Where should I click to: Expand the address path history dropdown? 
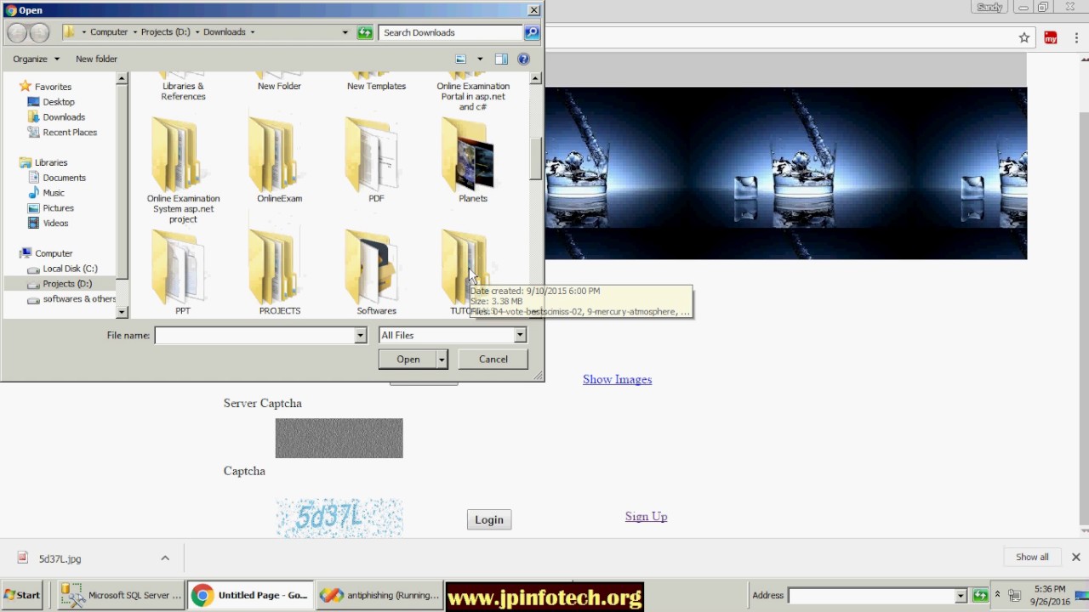pos(345,32)
